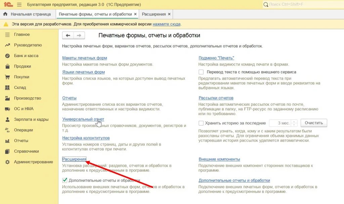Open the main hamburger menu
The width and height of the screenshot is (344, 204).
(19, 4)
